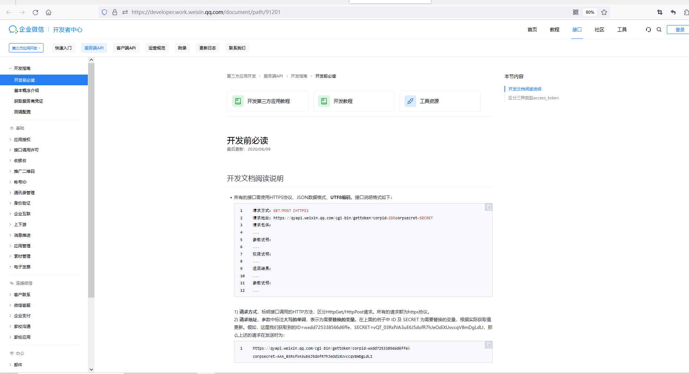Viewport: 689px width, 374px height.
Task: Open the 开发教程 card
Action: [354, 101]
